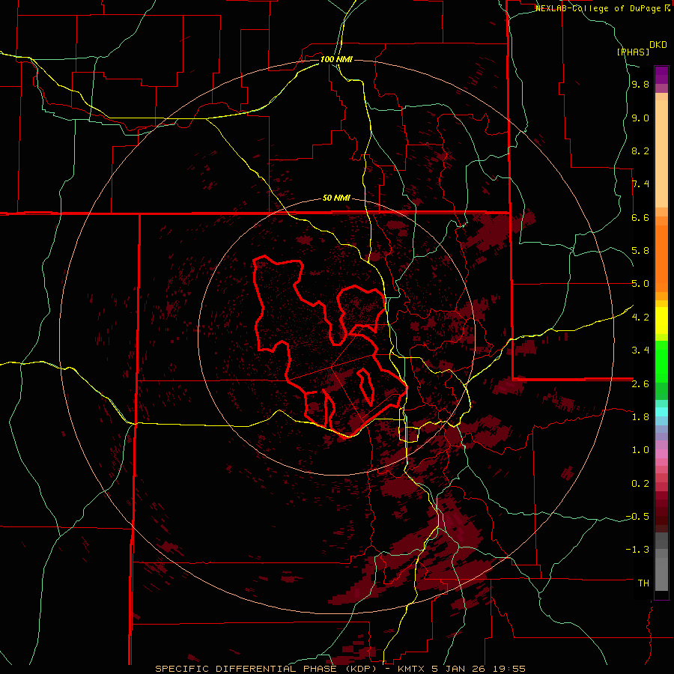The height and width of the screenshot is (674, 674).
Task: Click the '[PHAS]' legend header
Action: 633,52
